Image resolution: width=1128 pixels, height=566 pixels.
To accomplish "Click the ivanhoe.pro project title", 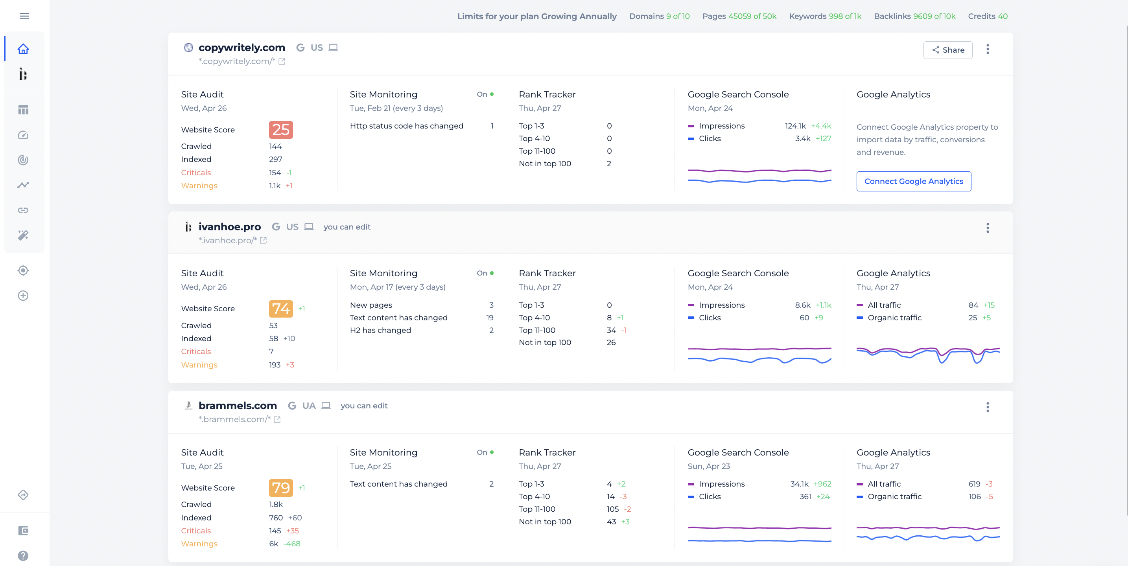I will (x=229, y=226).
